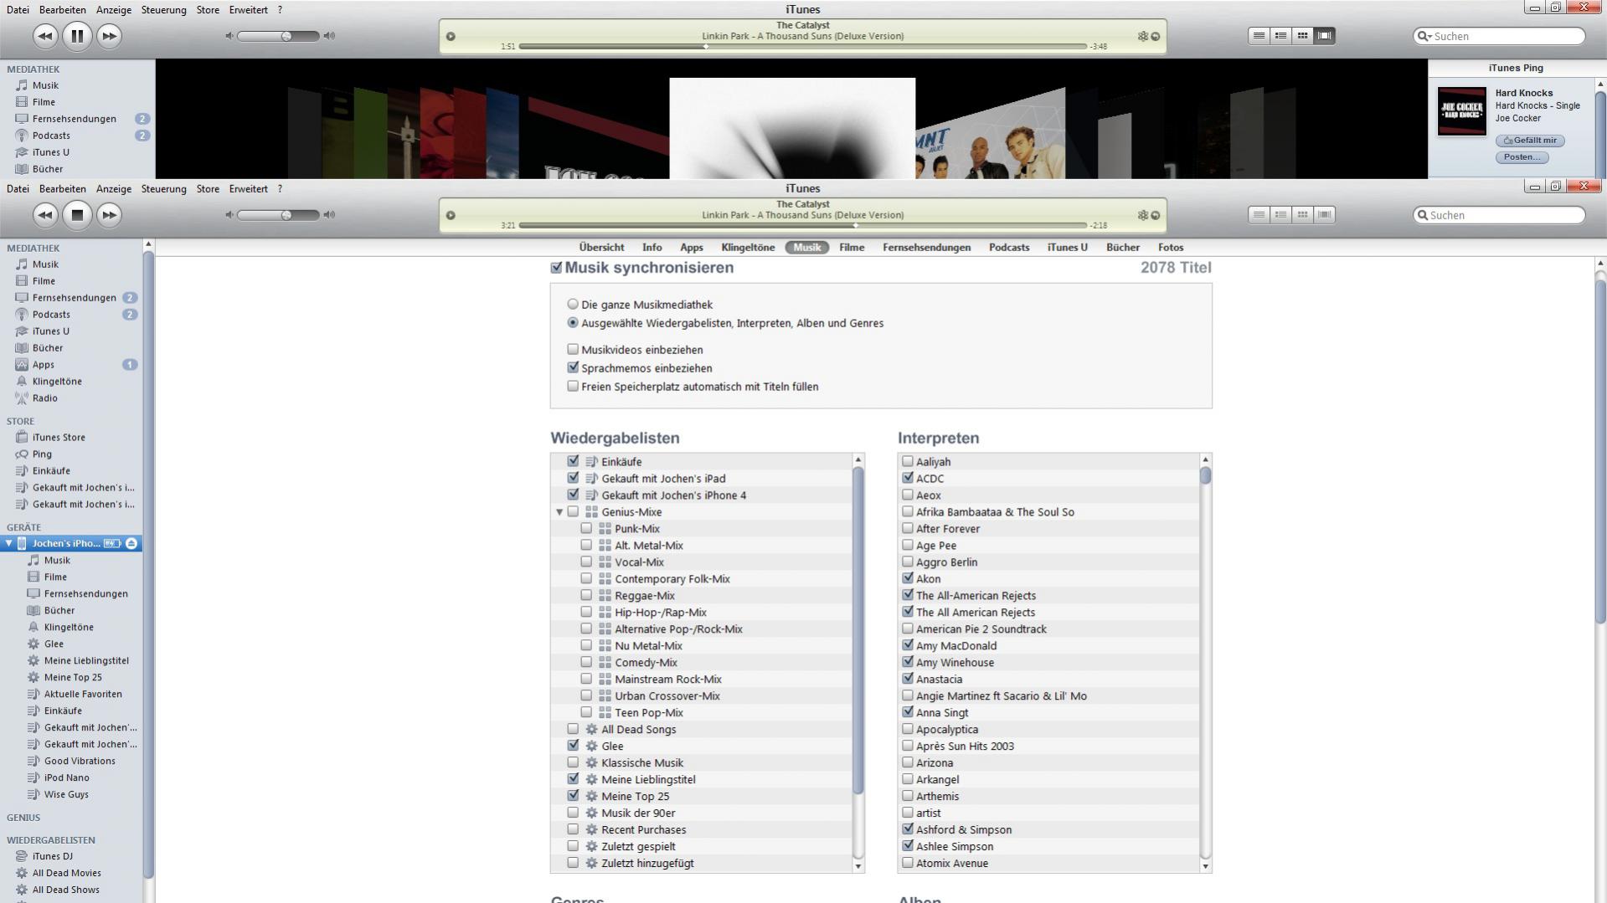This screenshot has width=1607, height=903.
Task: Check the Aaliyah artist checkbox
Action: coord(907,461)
